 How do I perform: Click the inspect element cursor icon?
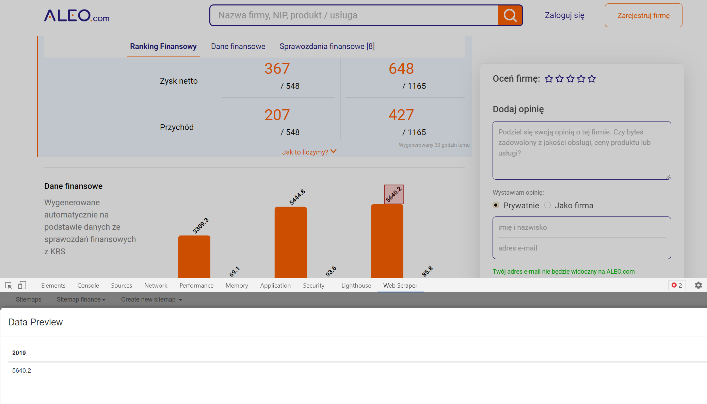click(9, 286)
